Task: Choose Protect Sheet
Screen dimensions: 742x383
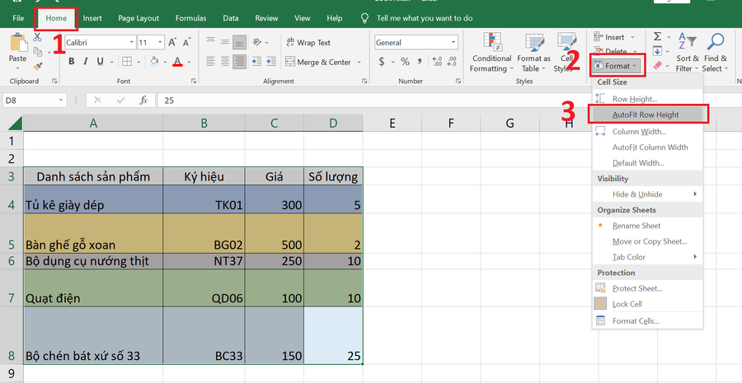Action: click(648, 288)
